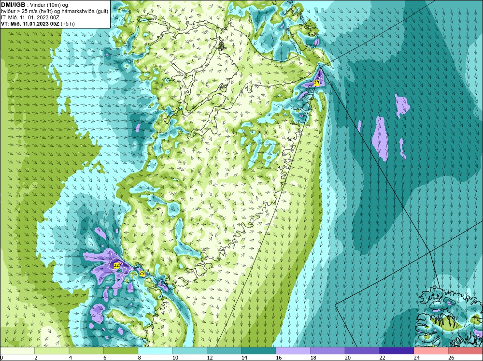This screenshot has height=361, width=483.
Task: Click the legend scale value '6'
Action: 105,358
